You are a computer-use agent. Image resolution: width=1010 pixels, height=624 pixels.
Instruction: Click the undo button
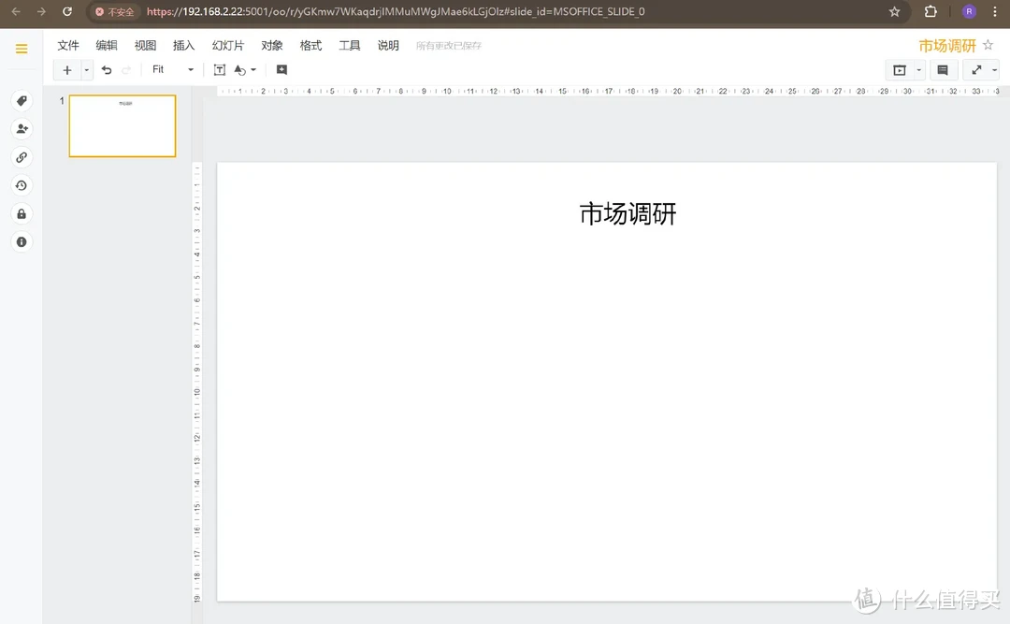pos(106,69)
